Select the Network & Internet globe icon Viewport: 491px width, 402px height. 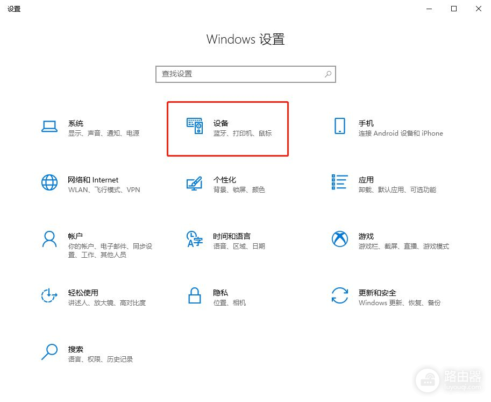pyautogui.click(x=49, y=182)
